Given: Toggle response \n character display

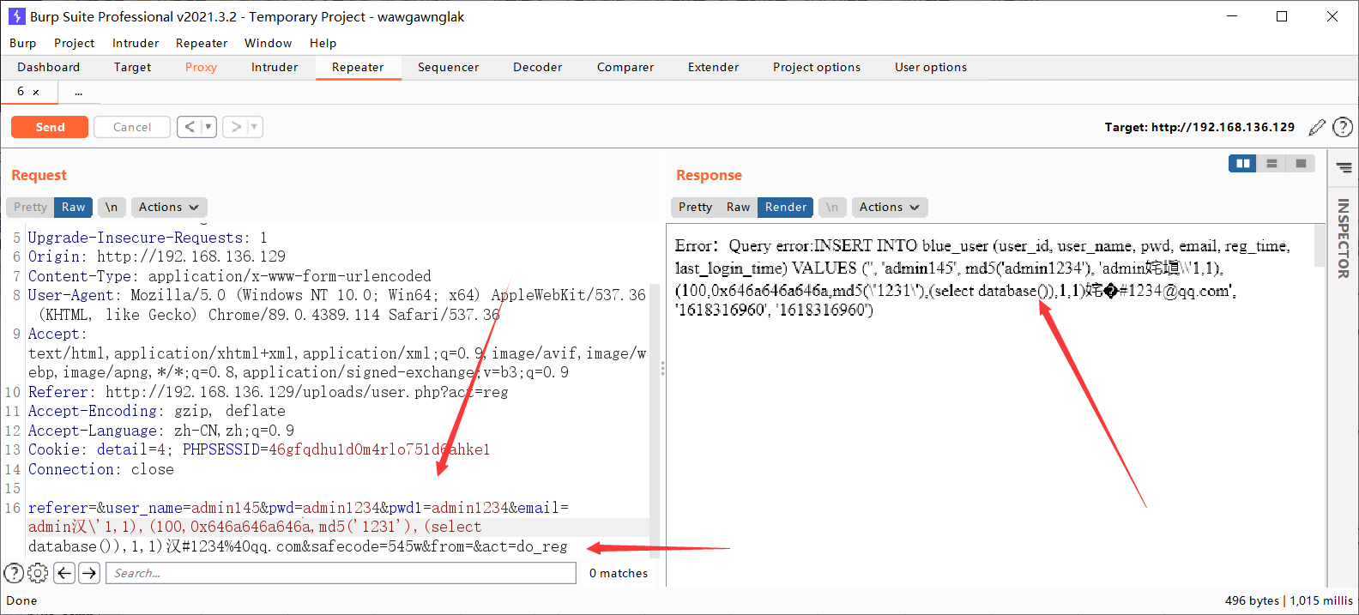Looking at the screenshot, I should (x=832, y=207).
